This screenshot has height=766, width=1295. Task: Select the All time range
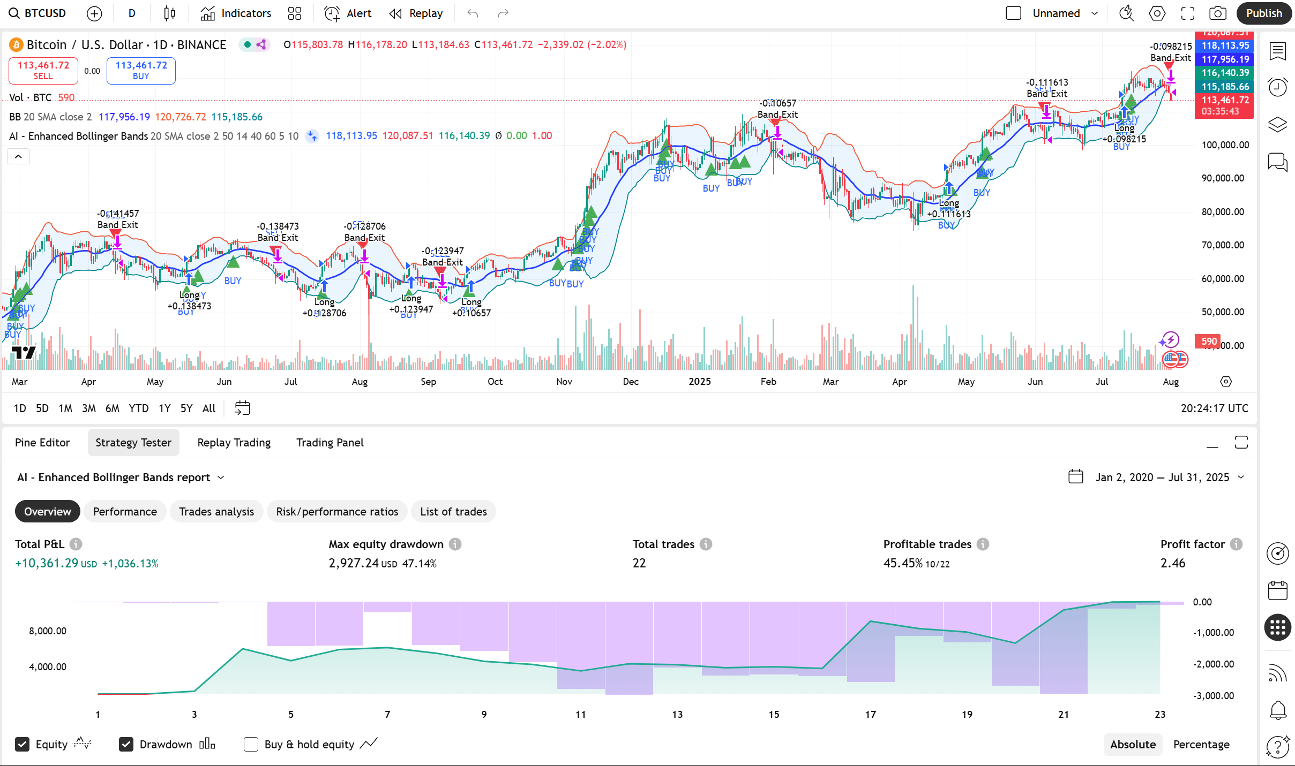click(209, 408)
